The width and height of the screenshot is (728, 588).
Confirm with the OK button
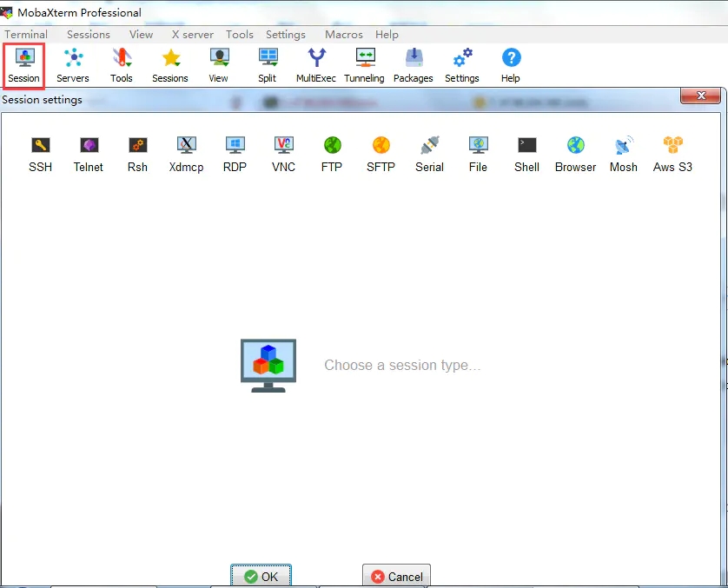pos(260,576)
